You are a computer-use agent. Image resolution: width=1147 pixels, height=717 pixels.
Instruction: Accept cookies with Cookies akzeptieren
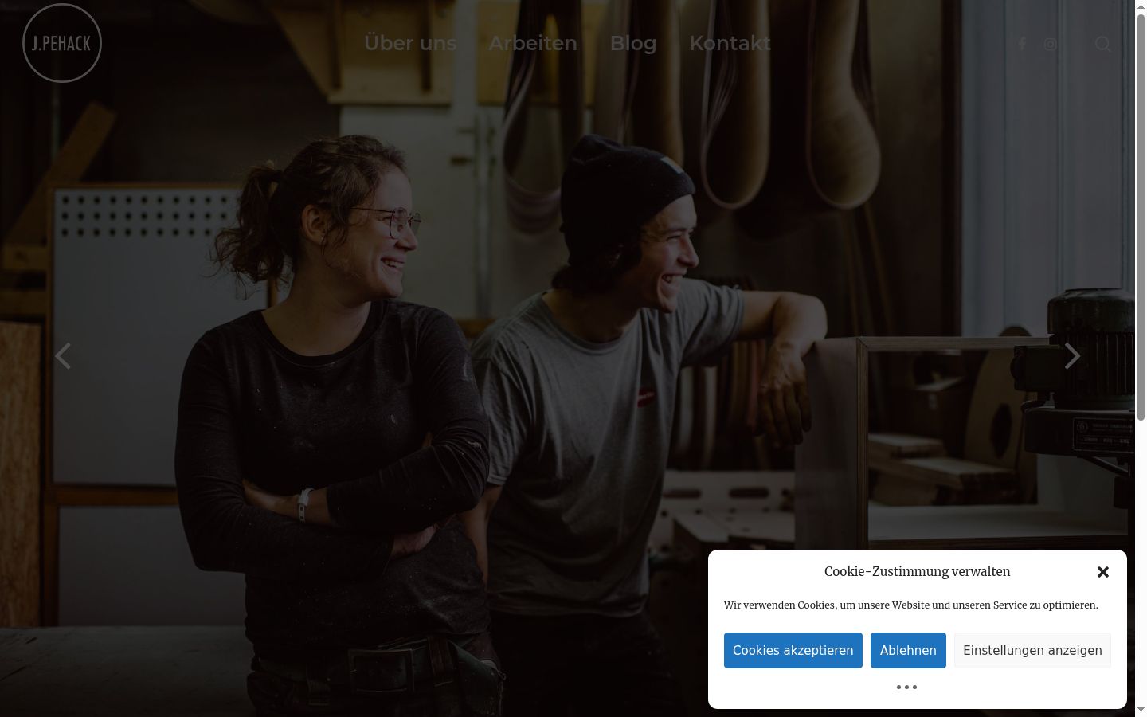[793, 650]
